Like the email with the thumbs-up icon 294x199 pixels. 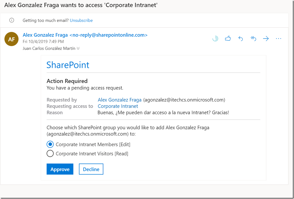click(x=228, y=38)
